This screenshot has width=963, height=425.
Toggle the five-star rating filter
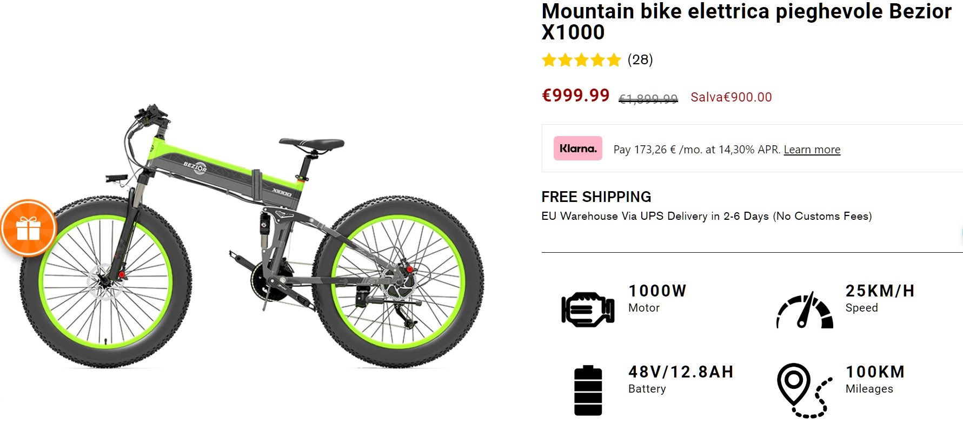[x=581, y=60]
